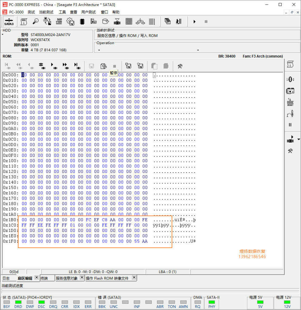The width and height of the screenshot is (301, 310).
Task: Select the 日志 tab
Action: pyautogui.click(x=6, y=279)
